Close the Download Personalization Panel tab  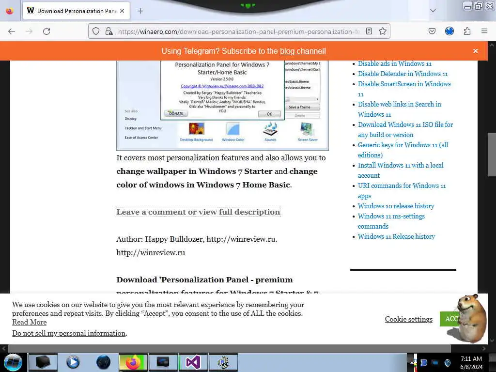pos(122,11)
